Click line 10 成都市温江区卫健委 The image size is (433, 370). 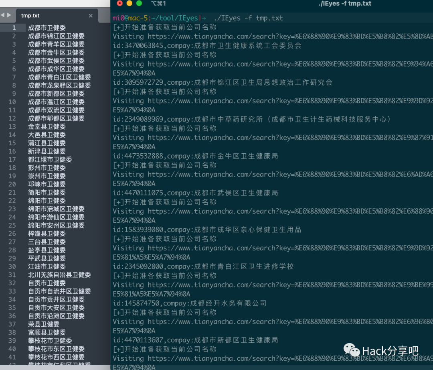pos(56,102)
